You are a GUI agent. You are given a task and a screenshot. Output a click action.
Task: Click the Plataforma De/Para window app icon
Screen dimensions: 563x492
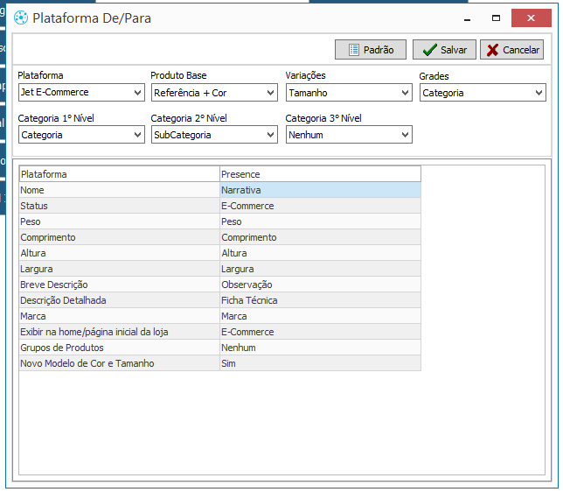(21, 18)
